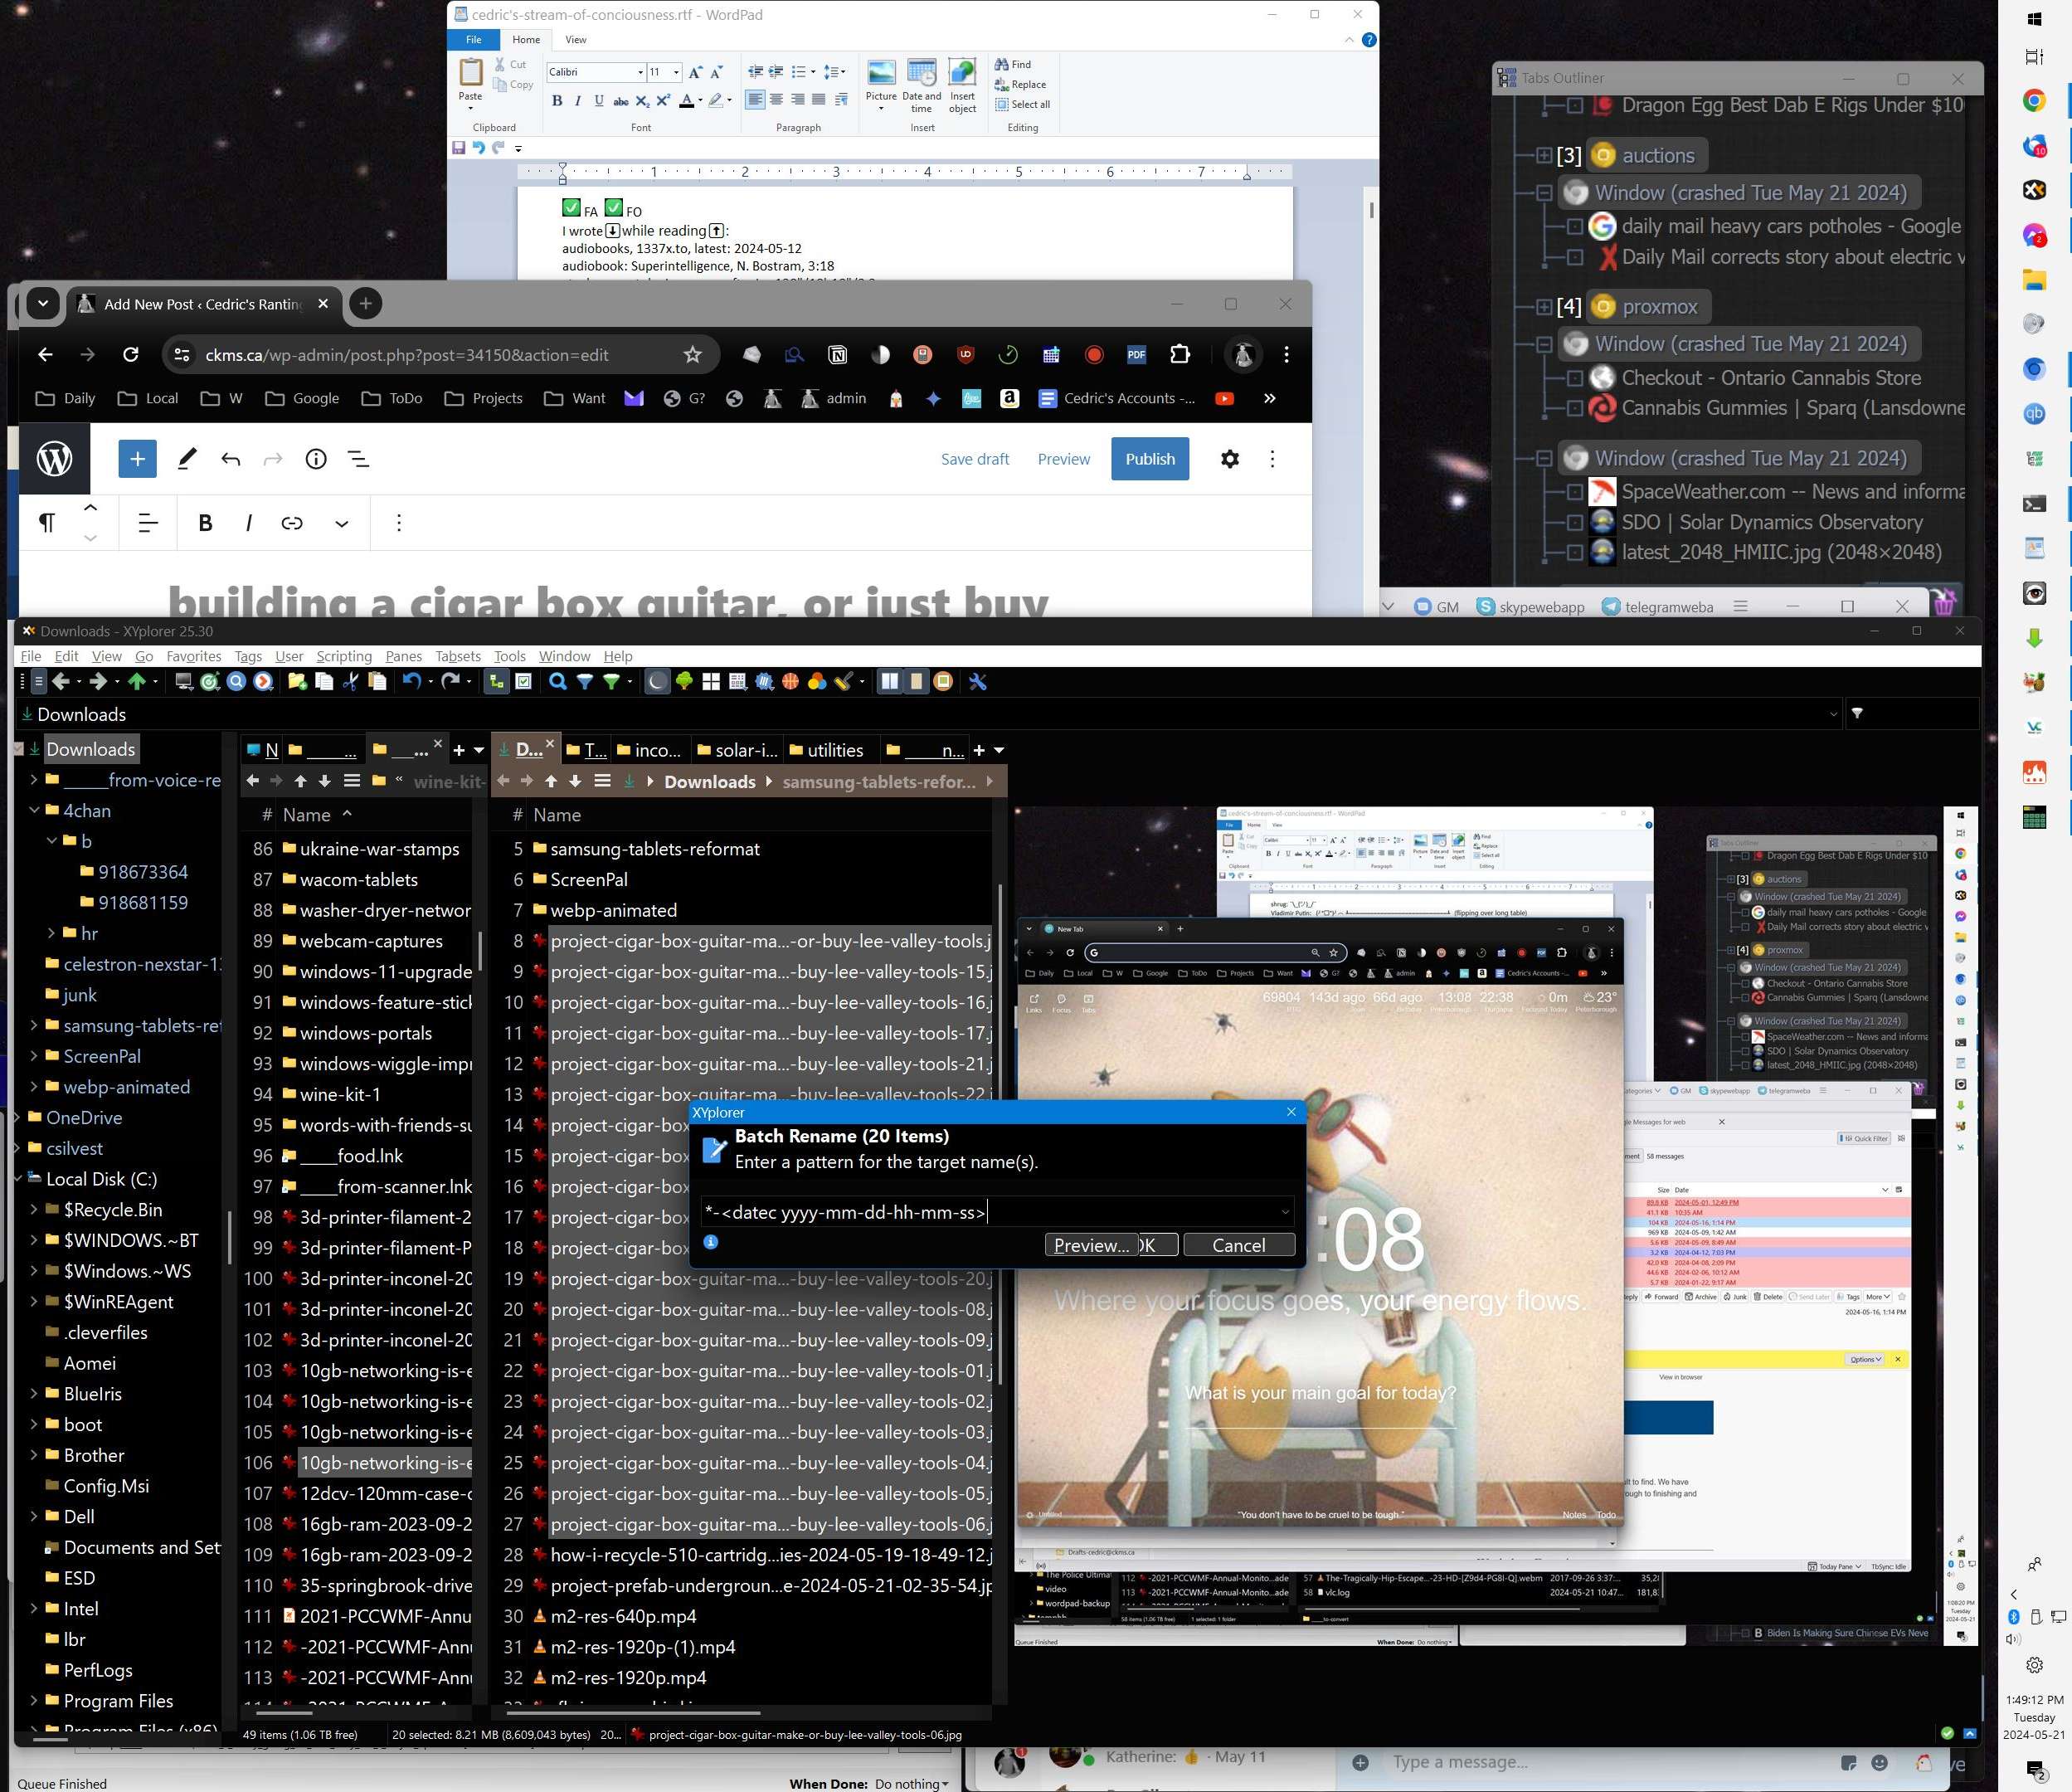Open the batch rename pattern history dropdown
This screenshot has height=1792, width=2072.
tap(1284, 1212)
